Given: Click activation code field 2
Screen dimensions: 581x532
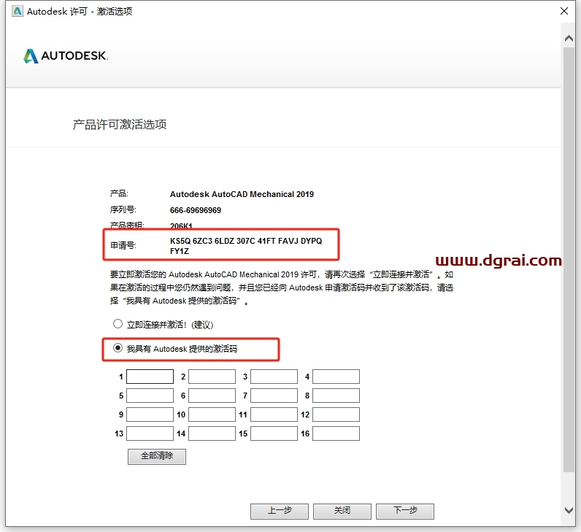Looking at the screenshot, I should pos(212,377).
